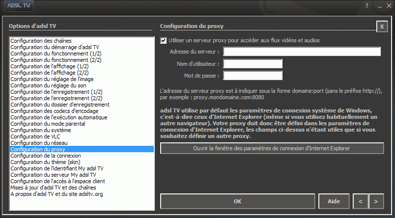Image resolution: width=395 pixels, height=218 pixels.
Task: Open Mises à jour d'adsl TV entry
Action: point(53,188)
